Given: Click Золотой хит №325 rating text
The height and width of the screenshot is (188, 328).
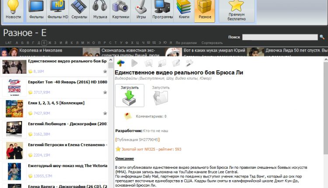Looking at the screenshot, I should tap(151, 150).
